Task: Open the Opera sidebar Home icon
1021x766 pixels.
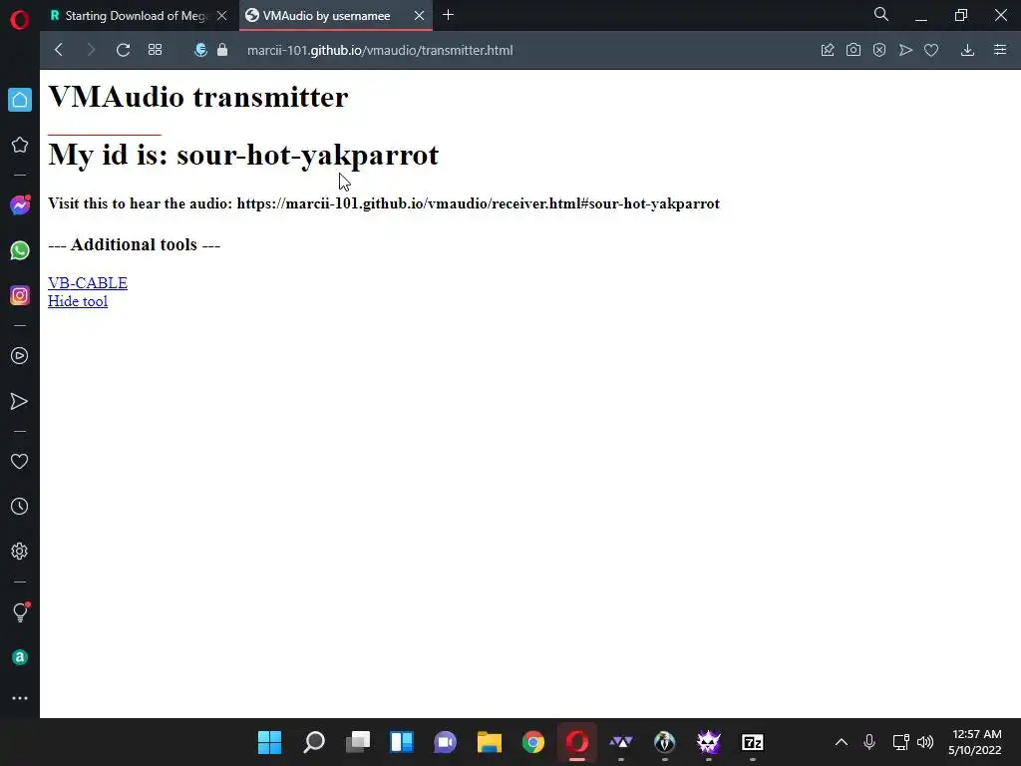Action: point(20,100)
